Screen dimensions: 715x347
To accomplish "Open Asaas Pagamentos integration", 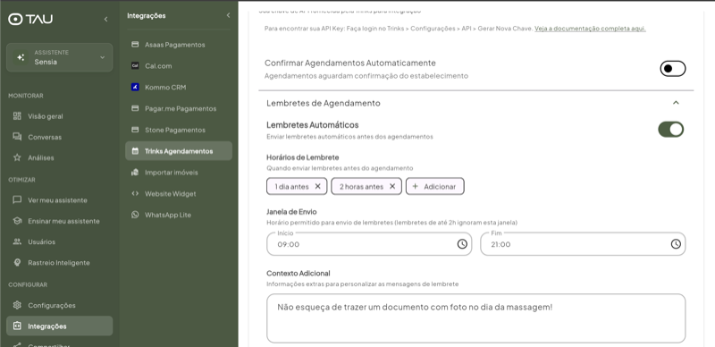I will pos(174,45).
